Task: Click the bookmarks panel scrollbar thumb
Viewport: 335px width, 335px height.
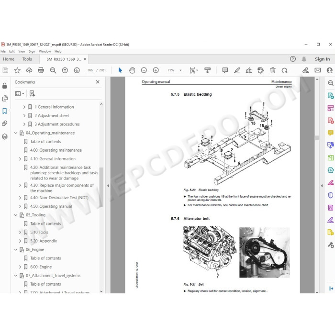Action: (x=101, y=187)
